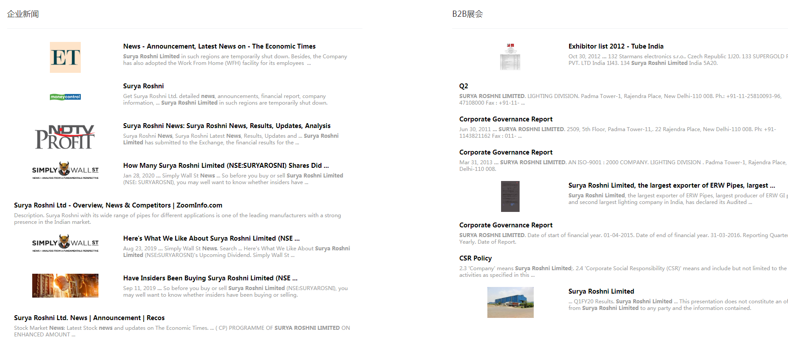Open 'Surya Roshni Ltd. News | Announcement | Recos'
The height and width of the screenshot is (351, 788).
click(89, 318)
